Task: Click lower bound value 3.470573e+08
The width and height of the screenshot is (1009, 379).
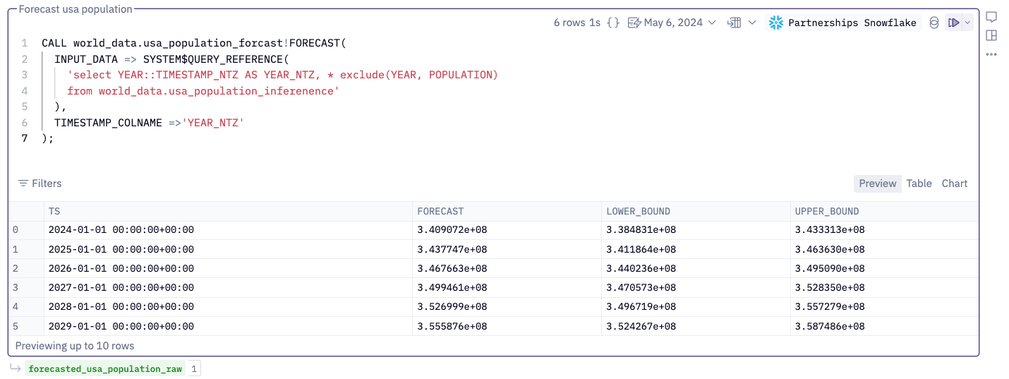Action: coord(641,287)
